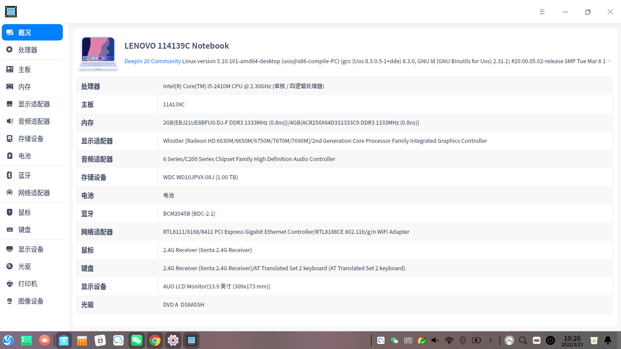Click the keyboard layout tray icon
621x349 pixels.
408,340
